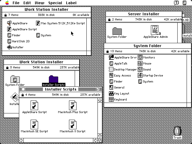
Task: Open the AppleShare Admin icon
Action: (155, 30)
